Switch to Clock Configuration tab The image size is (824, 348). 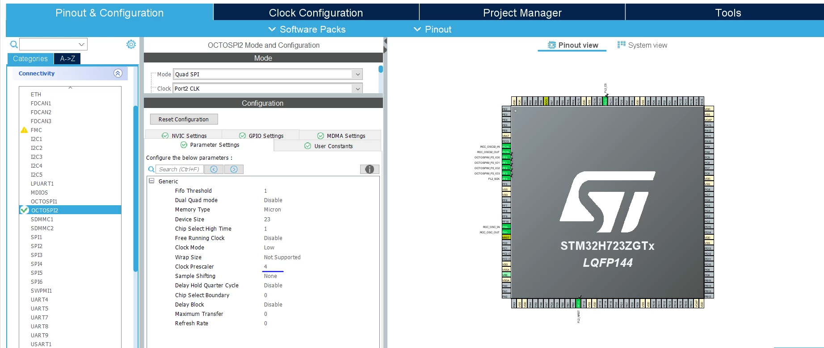point(316,12)
